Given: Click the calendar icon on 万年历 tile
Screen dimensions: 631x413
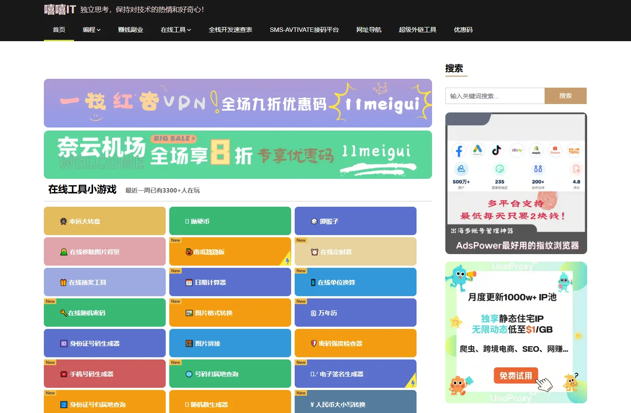Looking at the screenshot, I should coord(314,313).
